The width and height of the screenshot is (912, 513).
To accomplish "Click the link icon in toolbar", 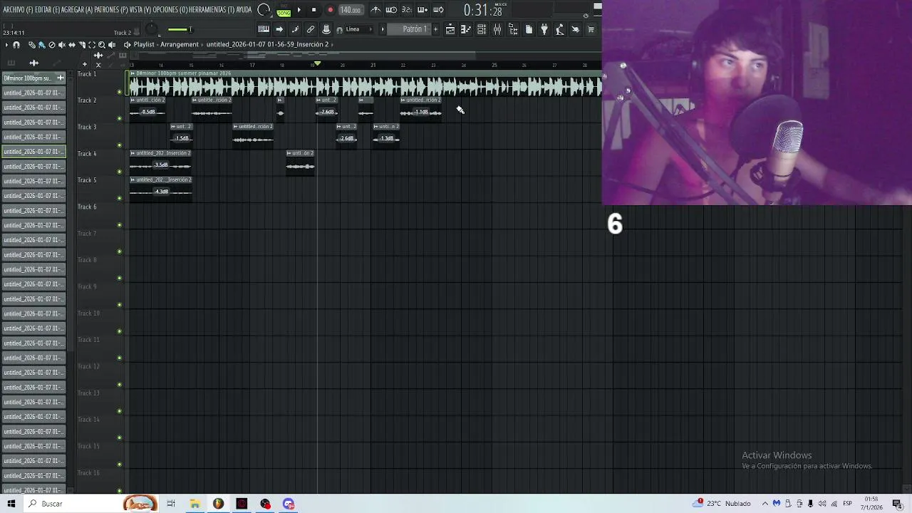I will 311,29.
